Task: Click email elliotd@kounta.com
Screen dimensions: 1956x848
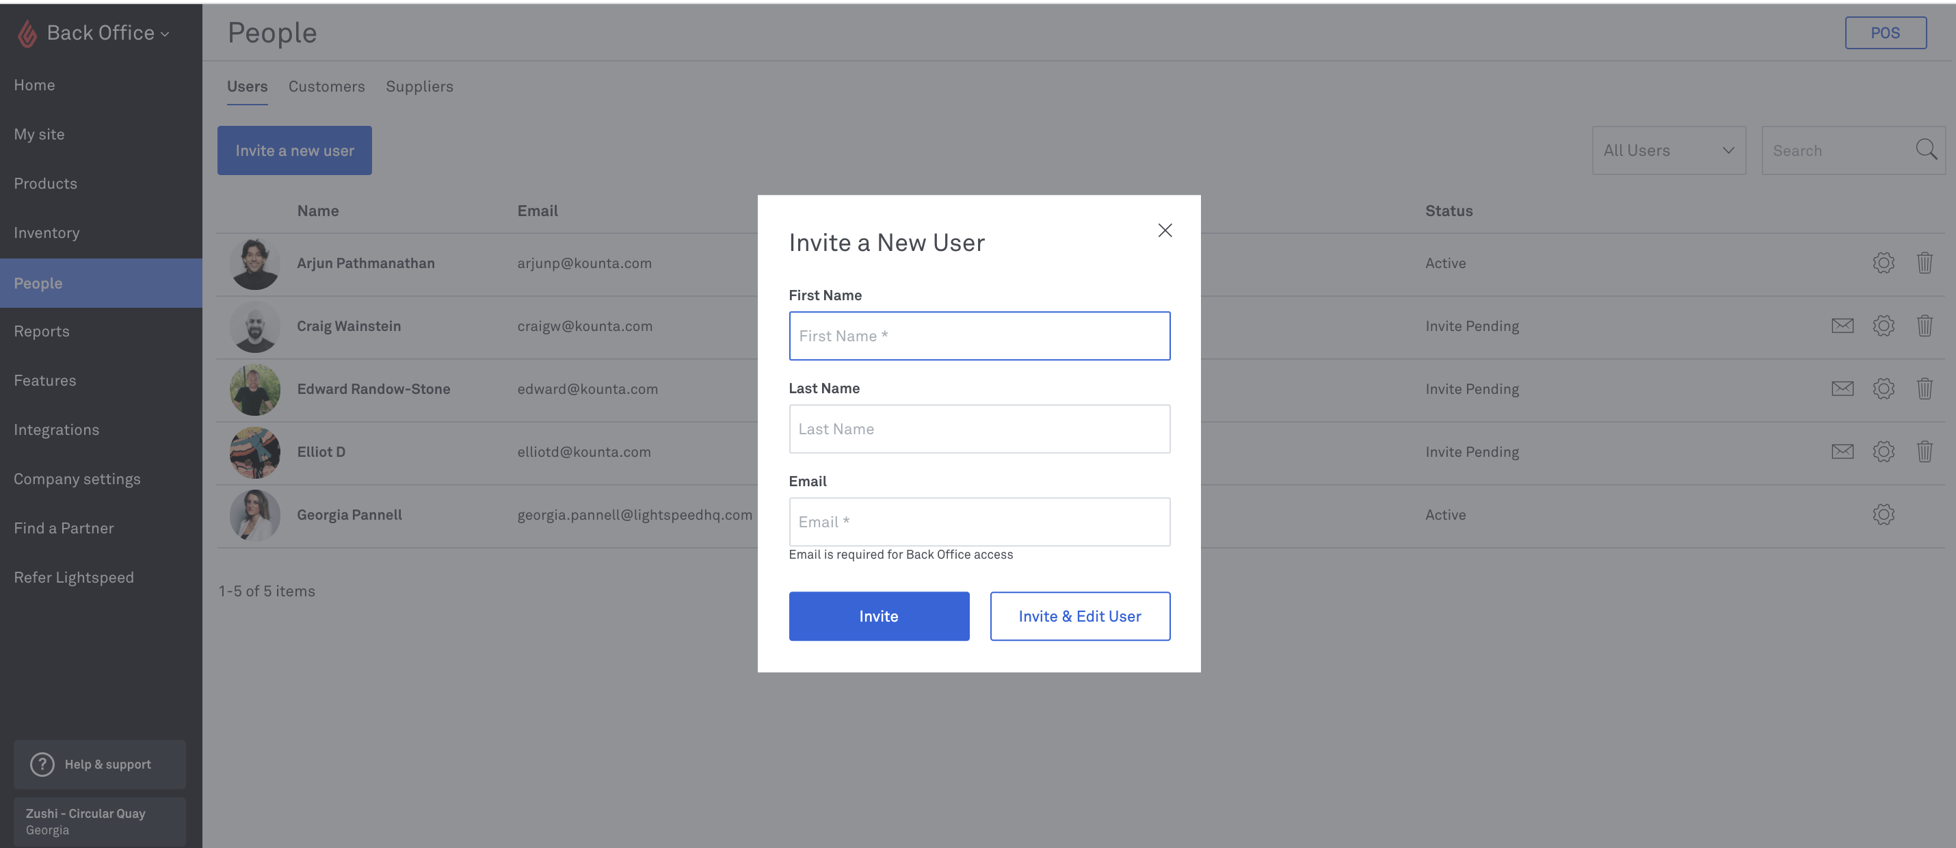Action: [x=584, y=453]
